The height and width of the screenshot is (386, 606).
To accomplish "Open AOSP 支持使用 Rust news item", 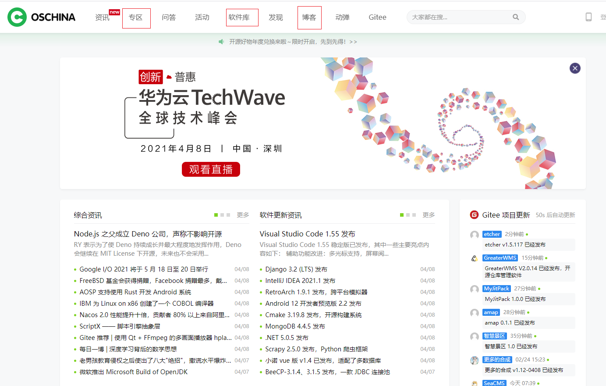I will point(135,292).
